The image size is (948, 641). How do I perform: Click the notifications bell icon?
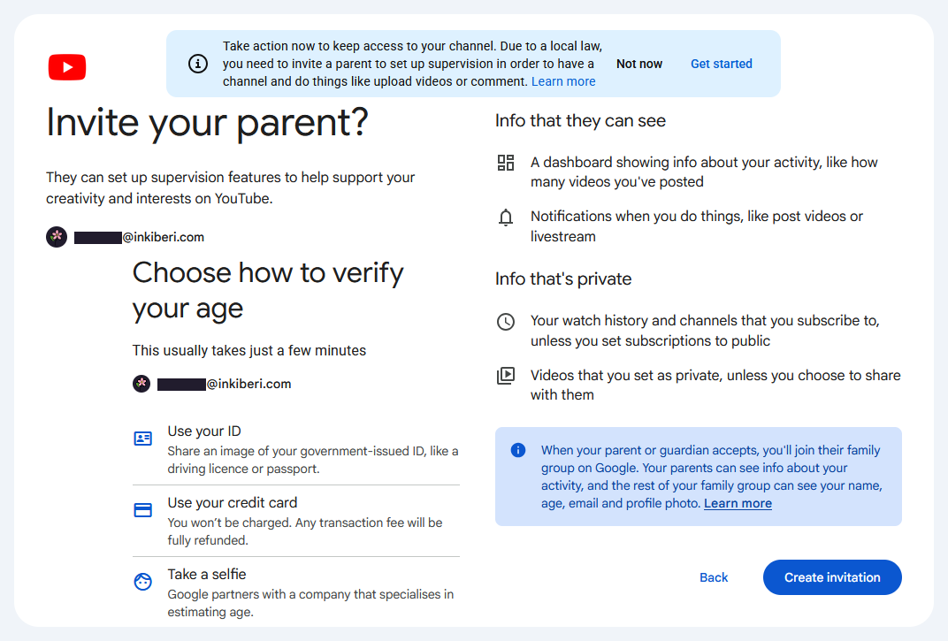pyautogui.click(x=506, y=217)
